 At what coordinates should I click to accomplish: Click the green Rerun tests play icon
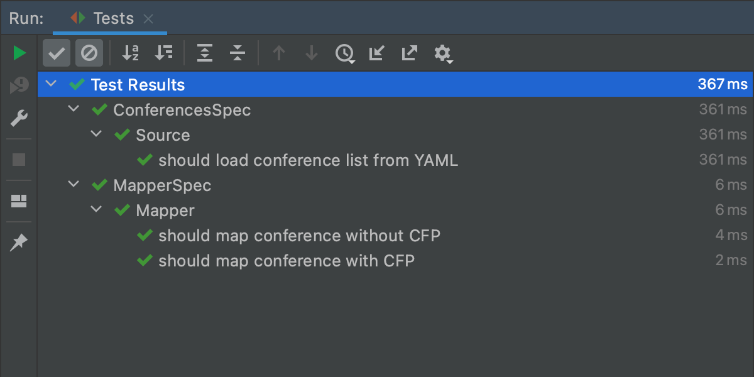point(19,53)
